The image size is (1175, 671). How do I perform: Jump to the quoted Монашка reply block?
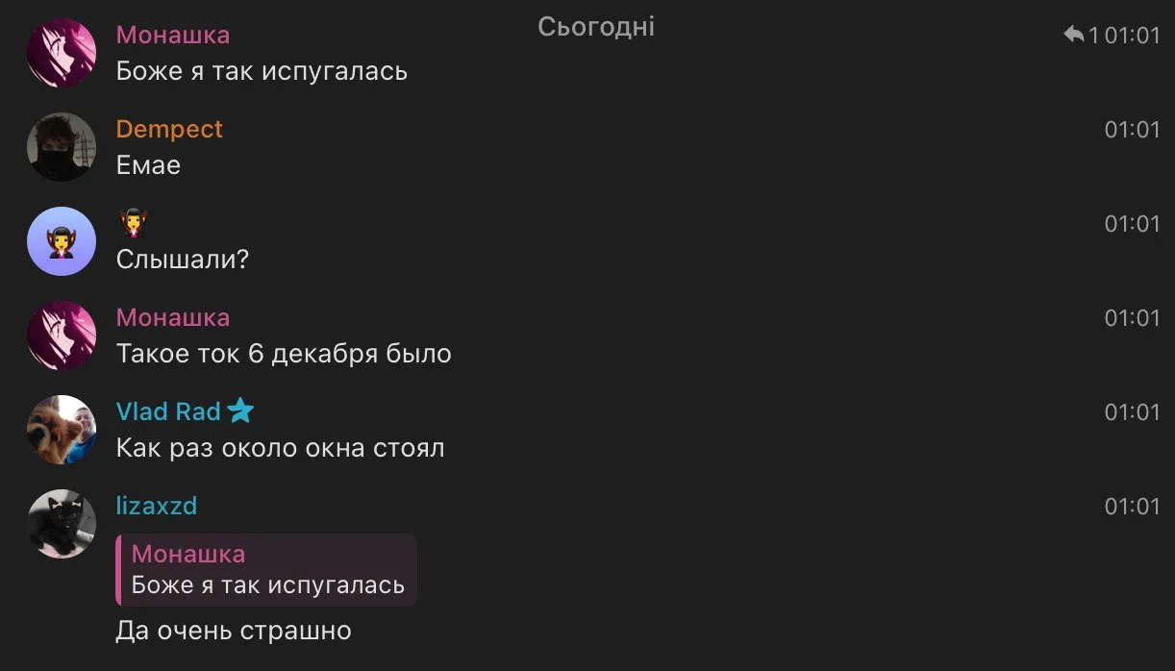266,570
